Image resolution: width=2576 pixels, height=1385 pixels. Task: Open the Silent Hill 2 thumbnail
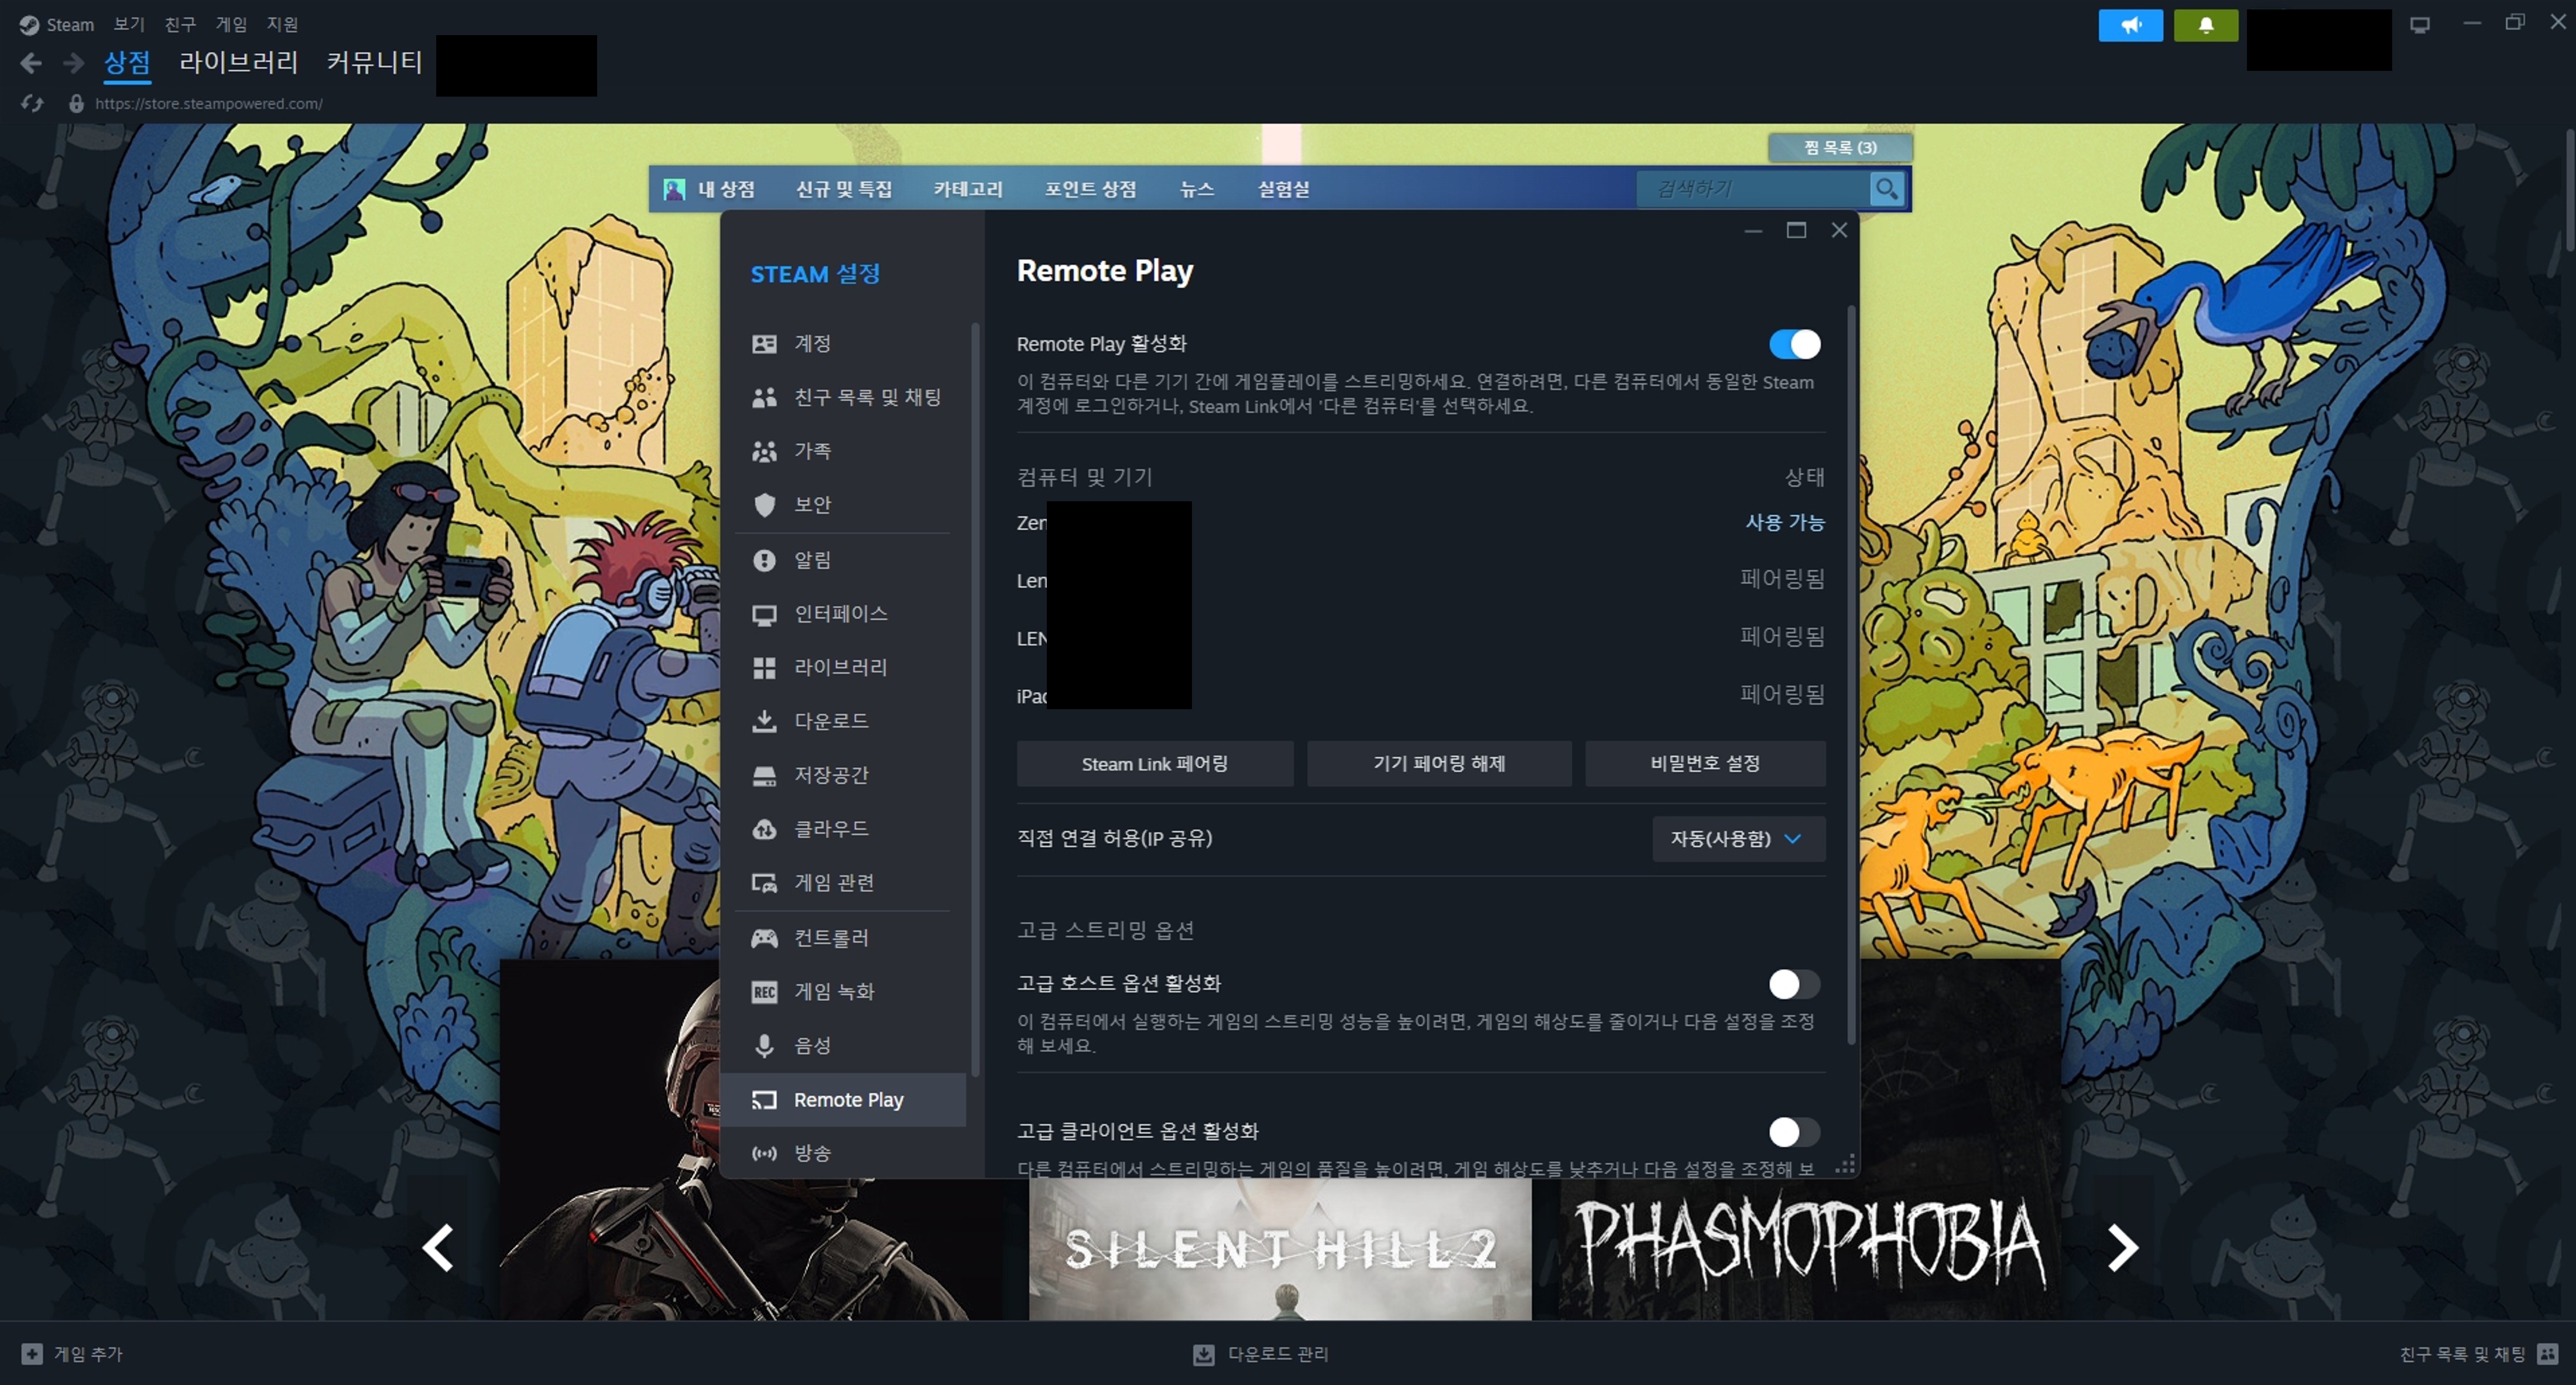click(x=1280, y=1249)
